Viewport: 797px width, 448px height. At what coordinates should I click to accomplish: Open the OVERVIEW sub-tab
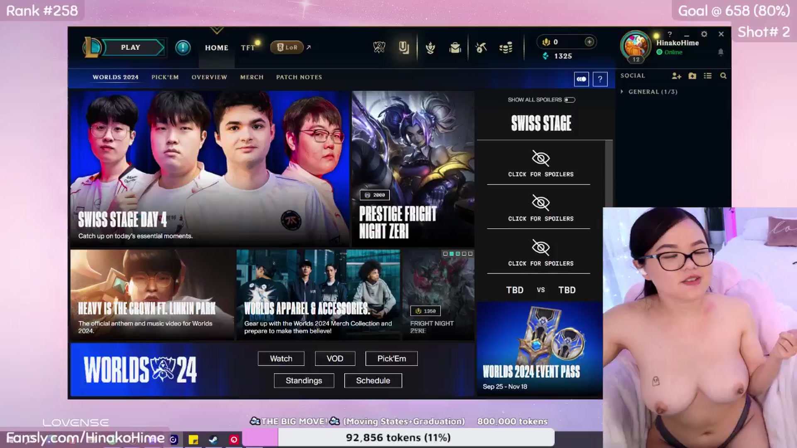point(209,77)
